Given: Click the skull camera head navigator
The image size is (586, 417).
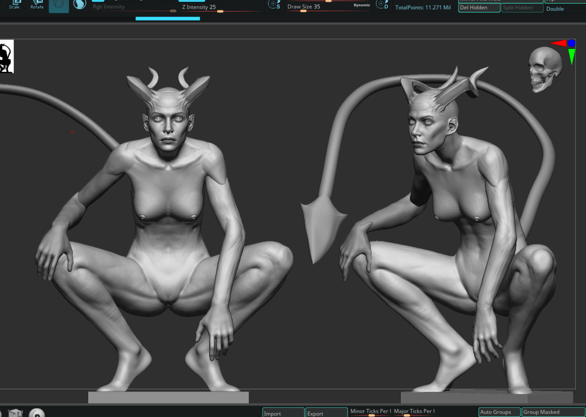Looking at the screenshot, I should (544, 69).
